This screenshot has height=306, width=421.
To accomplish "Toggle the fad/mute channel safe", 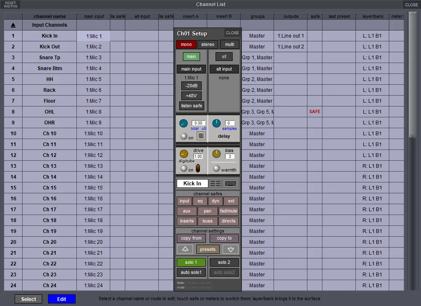I will point(228,211).
